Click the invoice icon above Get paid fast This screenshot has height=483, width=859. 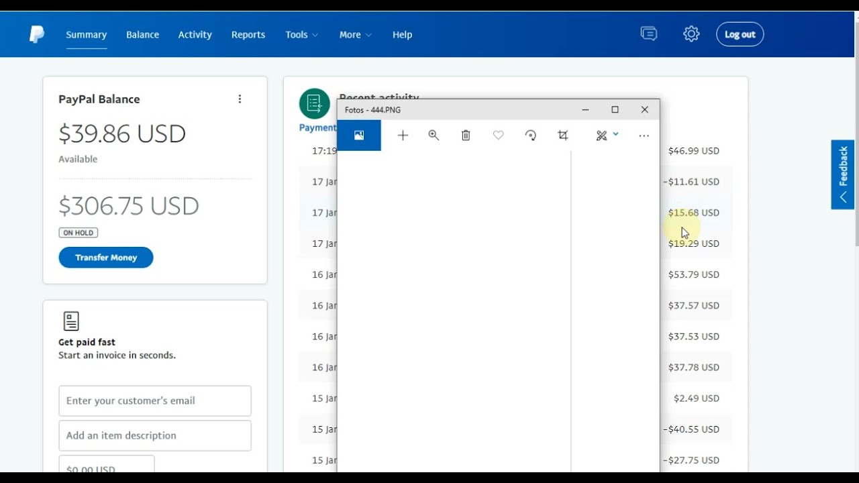click(x=71, y=321)
